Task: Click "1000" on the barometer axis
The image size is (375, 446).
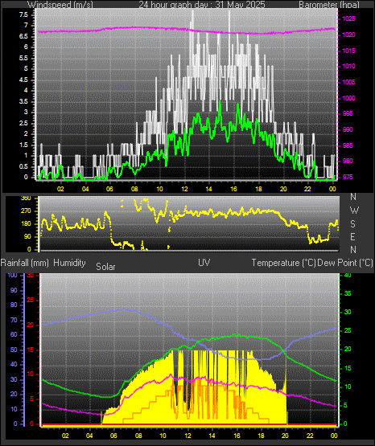Action: (348, 98)
